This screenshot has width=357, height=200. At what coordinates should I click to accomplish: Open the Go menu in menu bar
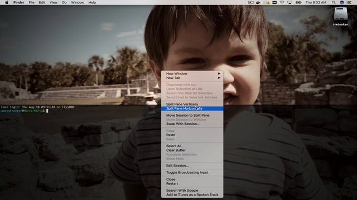coord(64,2)
